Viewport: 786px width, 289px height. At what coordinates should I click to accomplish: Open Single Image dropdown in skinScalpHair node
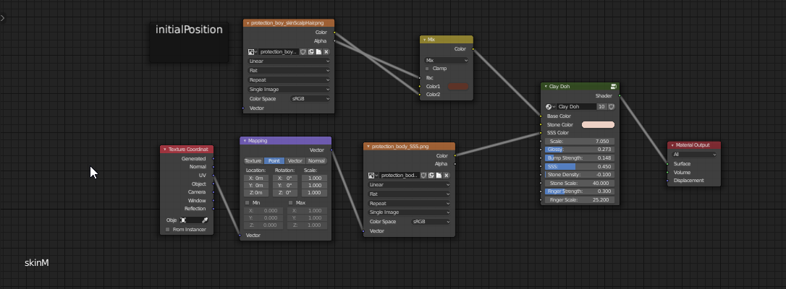click(289, 89)
